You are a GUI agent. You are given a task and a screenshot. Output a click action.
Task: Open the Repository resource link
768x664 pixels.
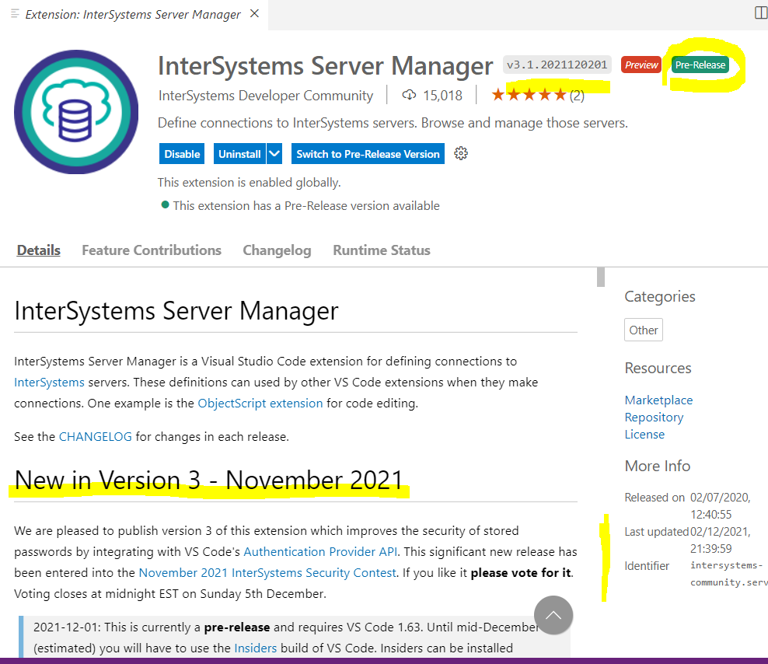pos(654,418)
